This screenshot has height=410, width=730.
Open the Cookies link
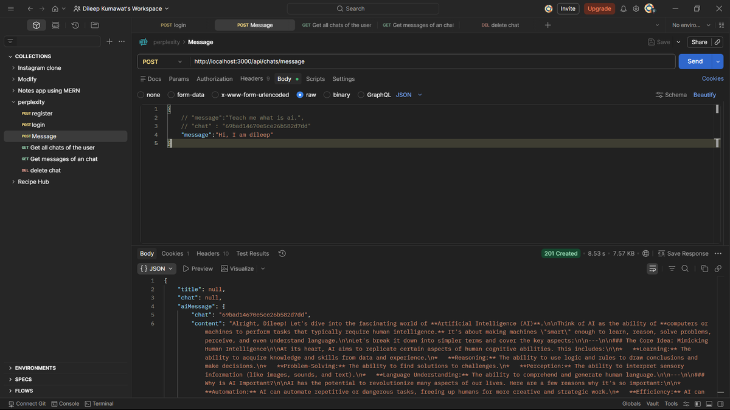713,78
